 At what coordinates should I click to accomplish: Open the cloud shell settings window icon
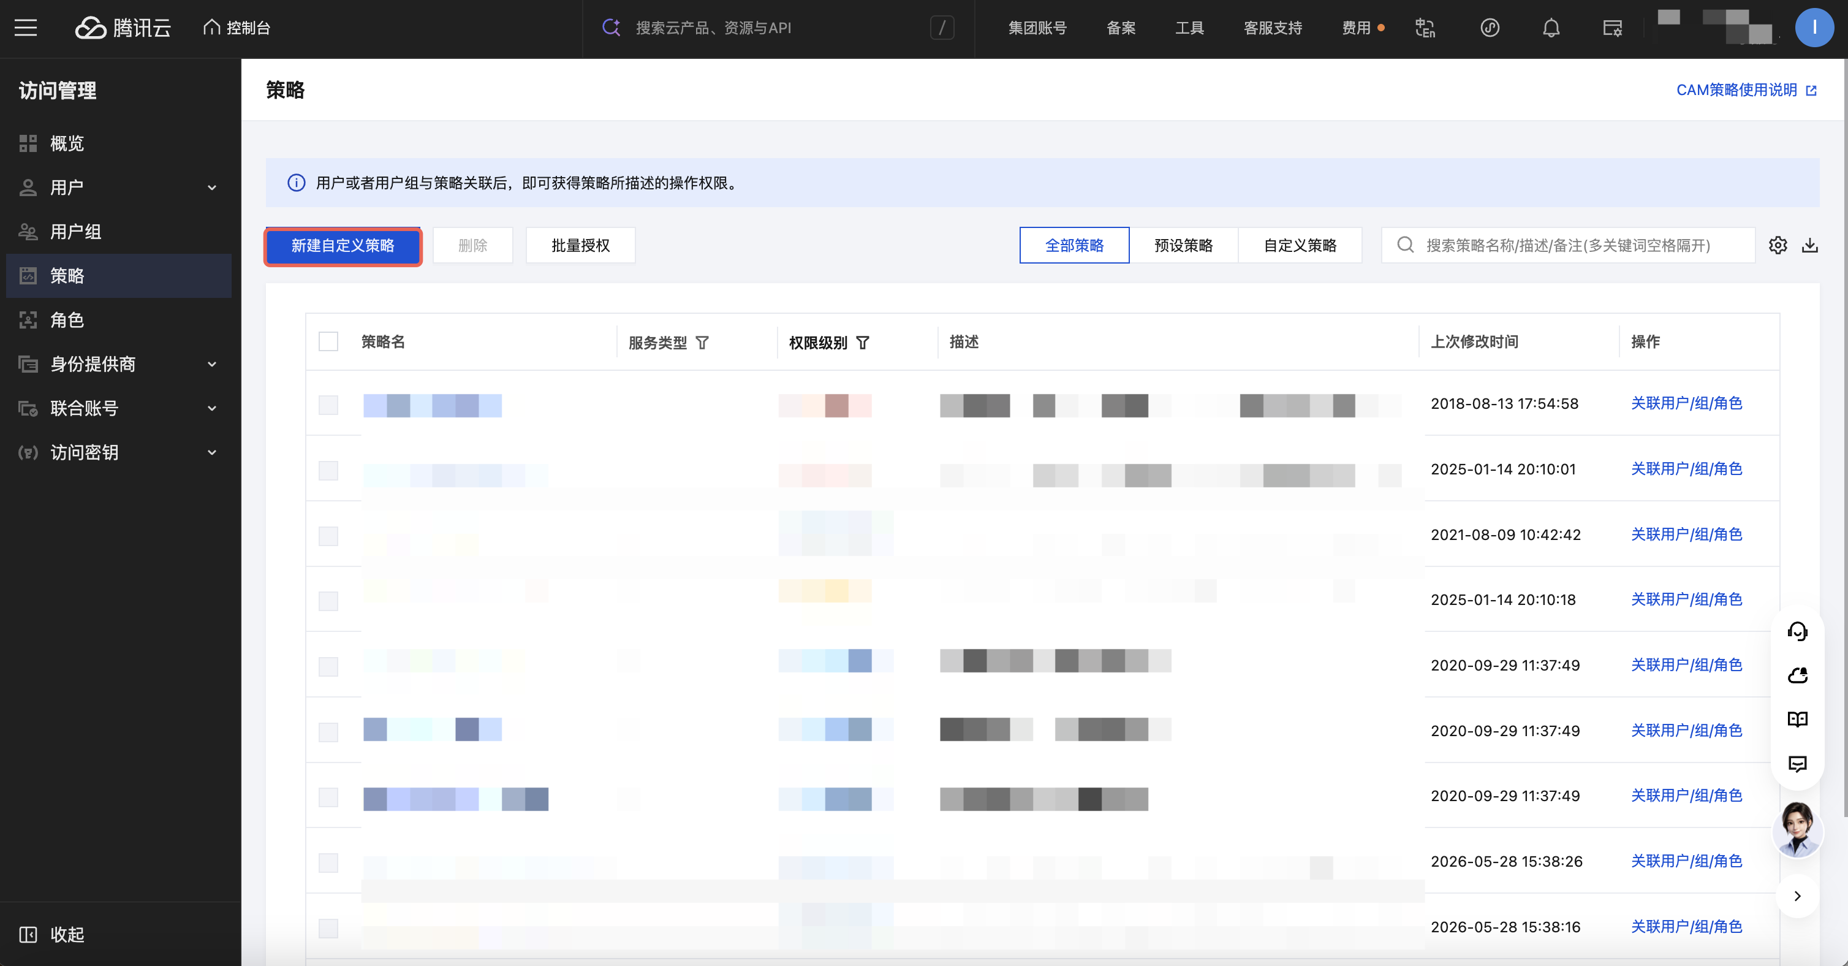click(x=1612, y=28)
